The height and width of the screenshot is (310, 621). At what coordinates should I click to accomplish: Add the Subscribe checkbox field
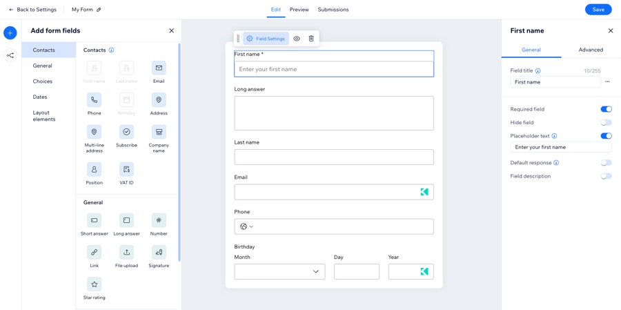coord(127,132)
